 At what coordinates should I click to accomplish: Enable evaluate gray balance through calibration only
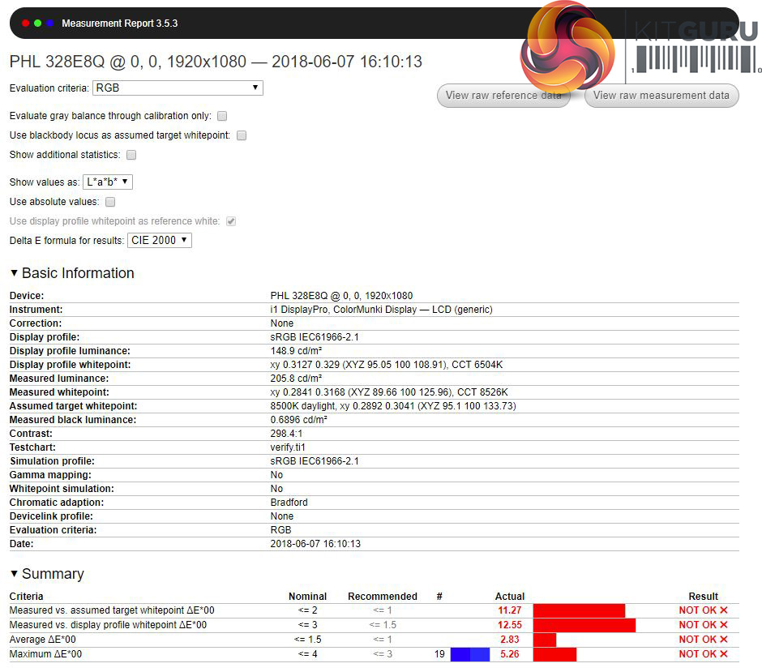[222, 116]
